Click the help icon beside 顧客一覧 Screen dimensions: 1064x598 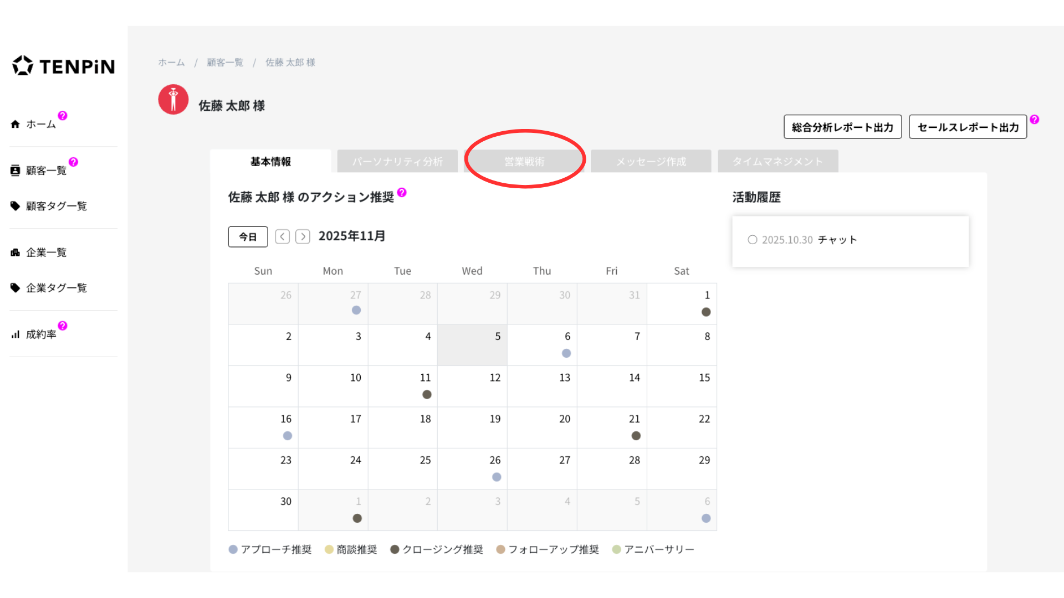tap(73, 162)
